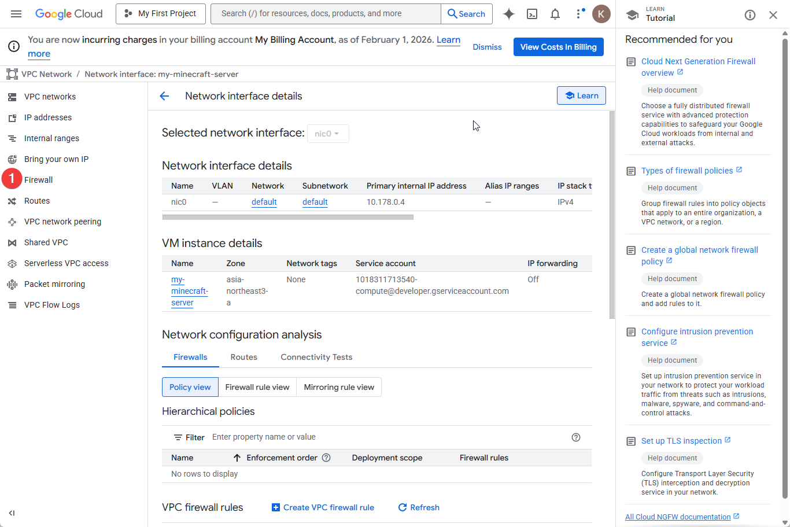Click the tutorial info icon

tap(750, 15)
